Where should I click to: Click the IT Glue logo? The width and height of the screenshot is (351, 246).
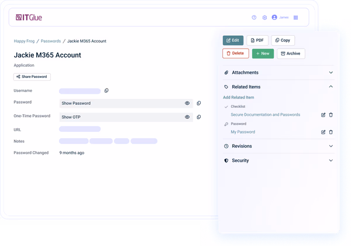(x=29, y=18)
